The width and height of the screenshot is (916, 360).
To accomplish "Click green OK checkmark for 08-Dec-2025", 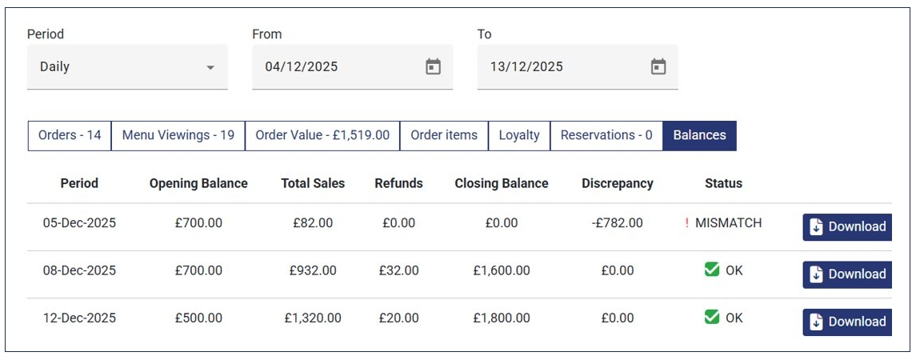I will coord(712,270).
